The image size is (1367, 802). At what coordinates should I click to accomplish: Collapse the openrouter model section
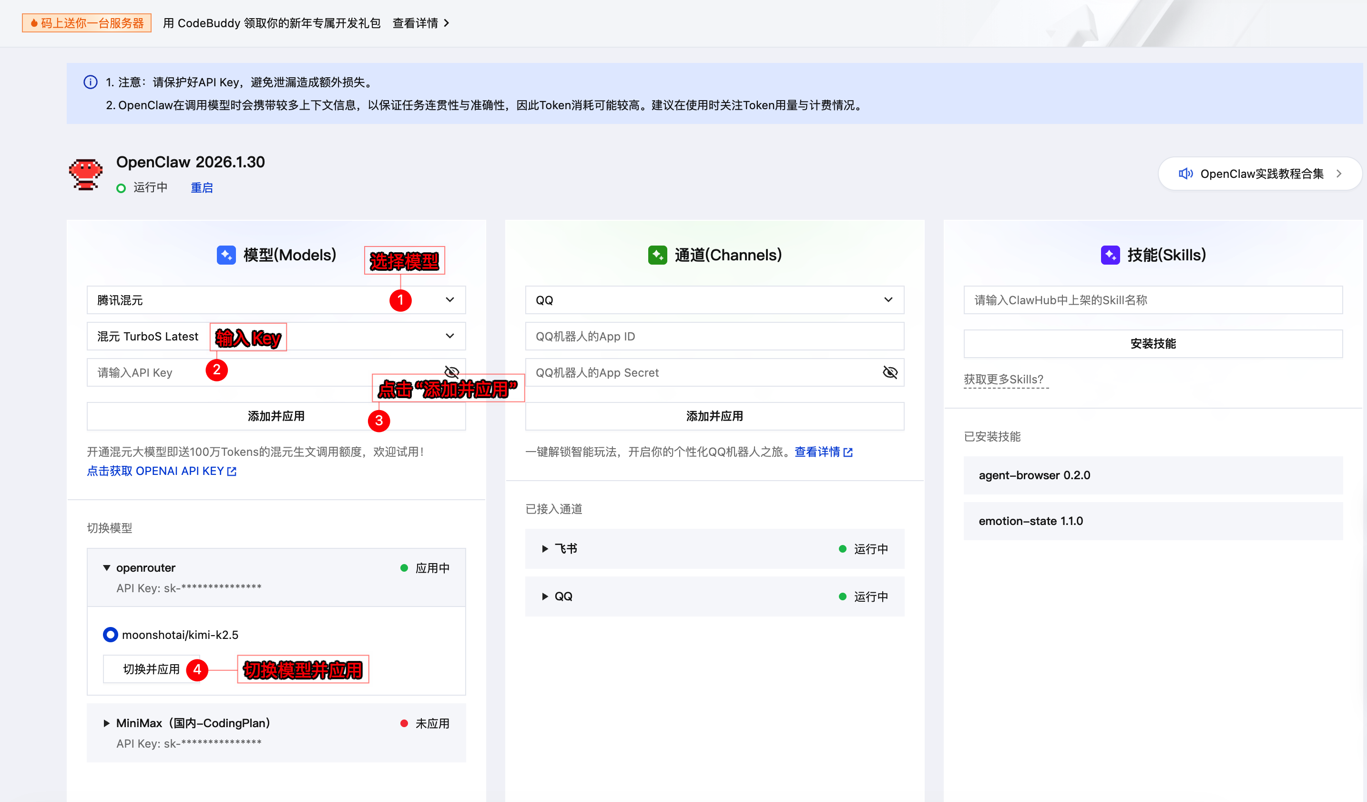pyautogui.click(x=106, y=567)
